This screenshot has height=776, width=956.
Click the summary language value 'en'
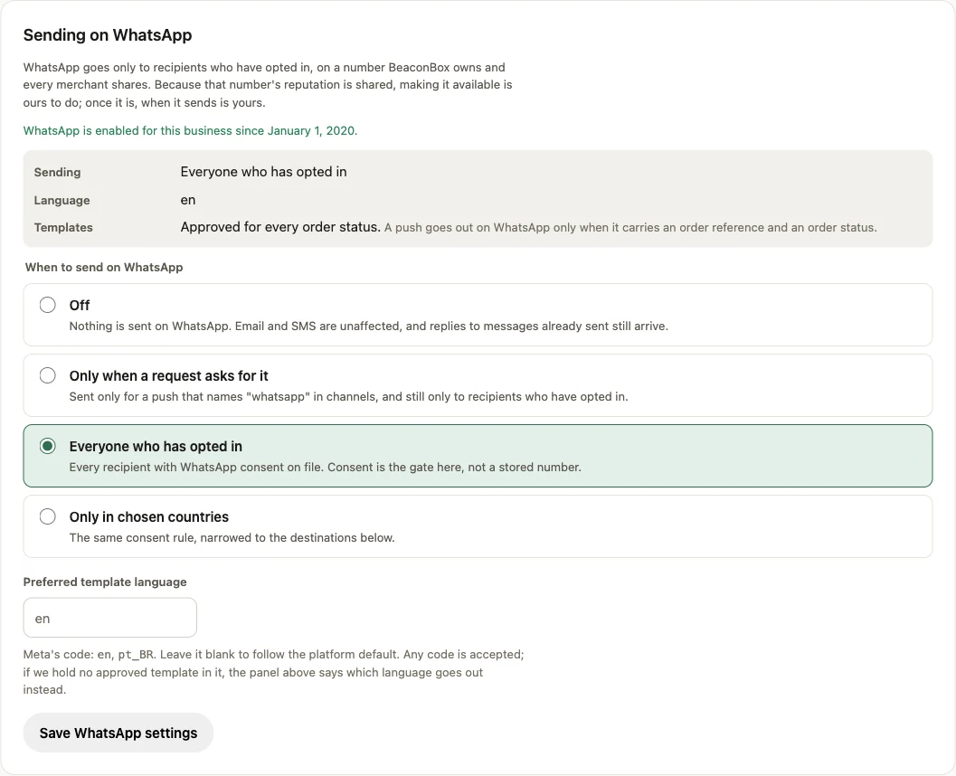click(188, 200)
